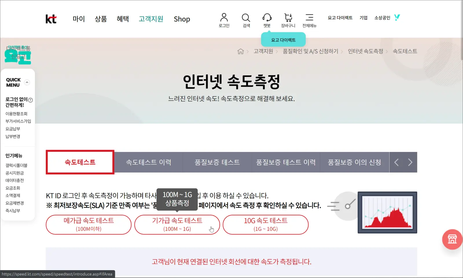The image size is (463, 278).
Task: Open 부가서비스가입 quick link
Action: (x=18, y=121)
